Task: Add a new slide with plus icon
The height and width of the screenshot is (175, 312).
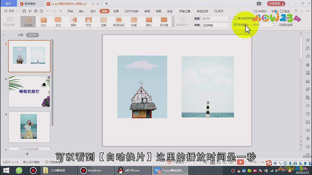Action: [27, 154]
